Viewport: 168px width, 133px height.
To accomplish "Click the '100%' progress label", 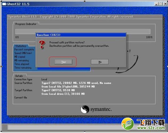I will coord(149,37).
